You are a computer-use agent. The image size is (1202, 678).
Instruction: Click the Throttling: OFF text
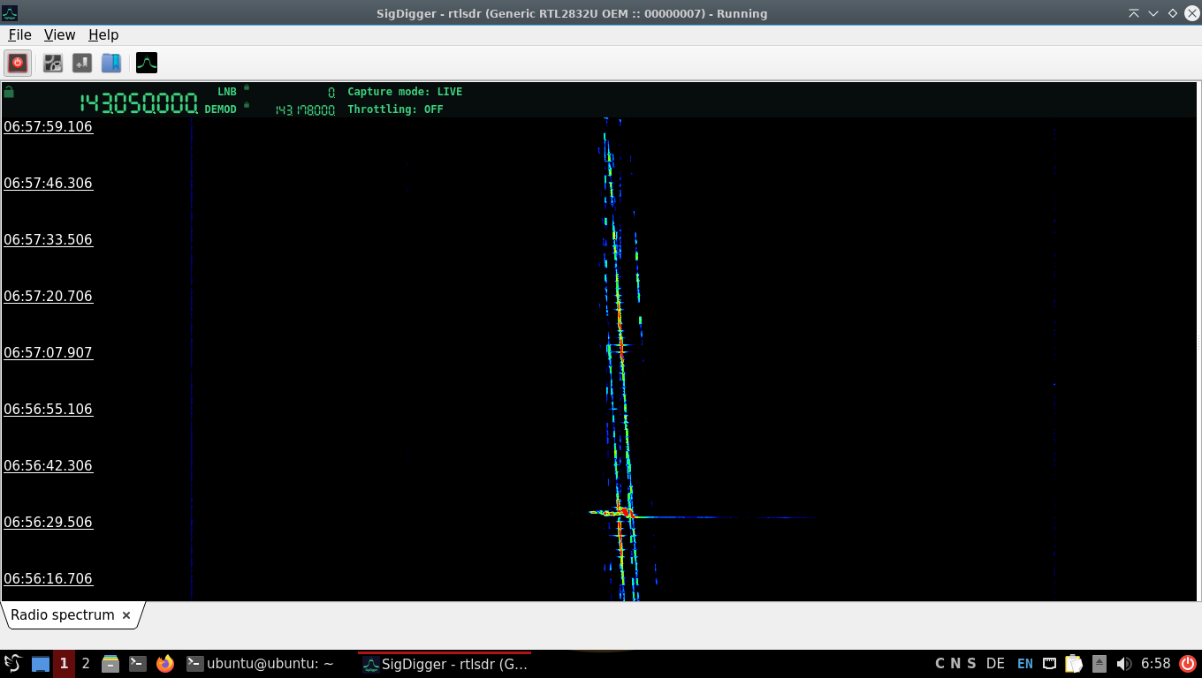(395, 109)
